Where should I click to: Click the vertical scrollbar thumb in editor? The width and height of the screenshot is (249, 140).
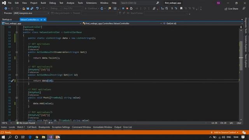point(241,56)
